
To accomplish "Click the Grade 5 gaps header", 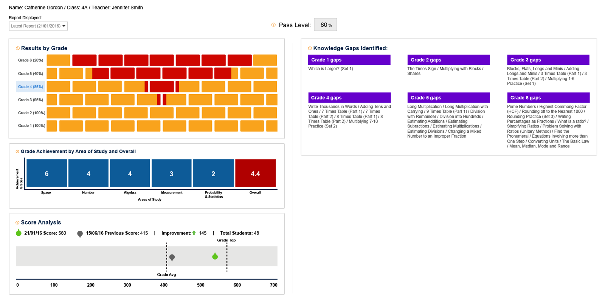I will coord(448,98).
